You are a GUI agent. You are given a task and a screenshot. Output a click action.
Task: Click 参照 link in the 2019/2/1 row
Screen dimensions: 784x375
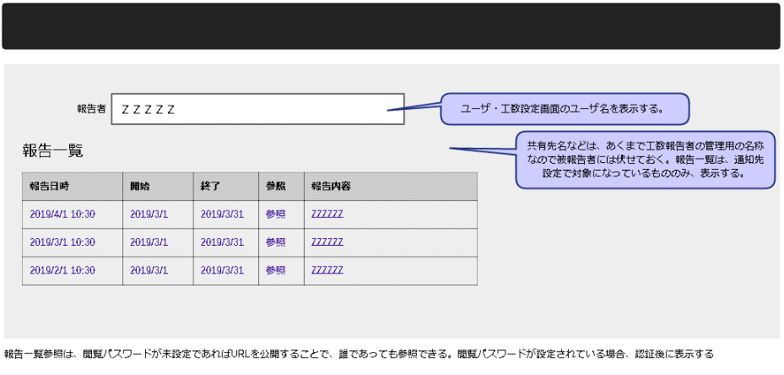[x=276, y=270]
